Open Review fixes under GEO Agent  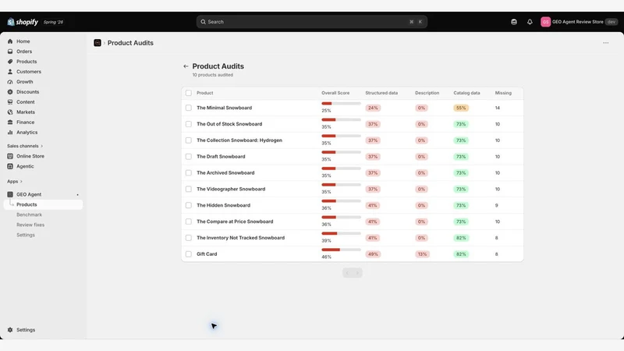pyautogui.click(x=30, y=225)
